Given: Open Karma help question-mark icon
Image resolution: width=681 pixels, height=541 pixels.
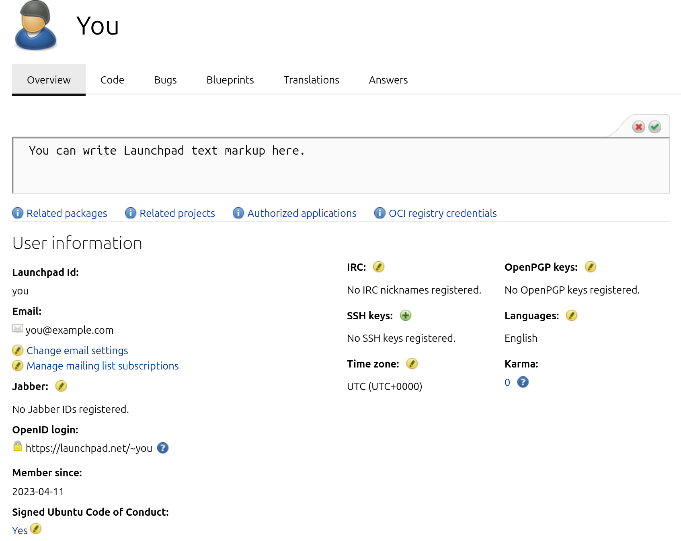Looking at the screenshot, I should 523,382.
